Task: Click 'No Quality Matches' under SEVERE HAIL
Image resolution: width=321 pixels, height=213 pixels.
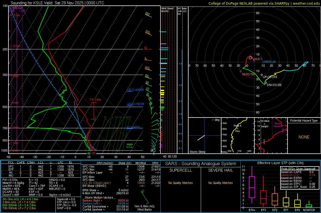Action: (220, 183)
